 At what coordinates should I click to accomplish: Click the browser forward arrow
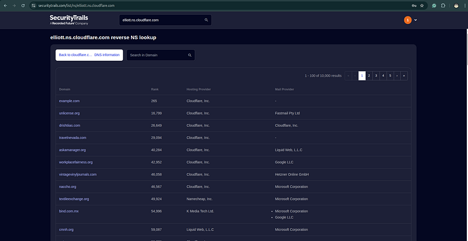coord(14,6)
